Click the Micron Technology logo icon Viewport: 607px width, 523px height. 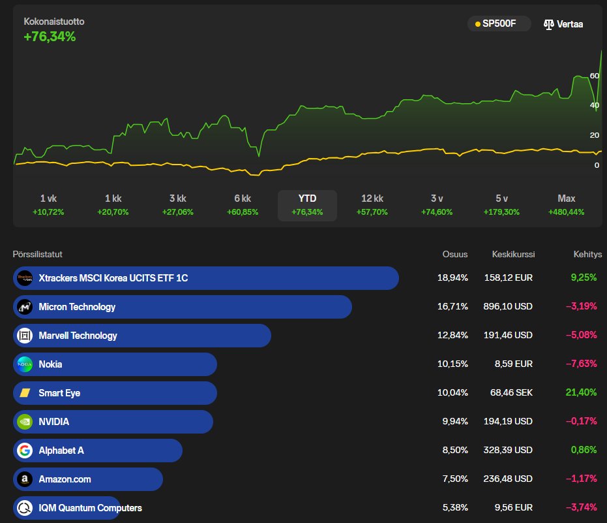(25, 307)
